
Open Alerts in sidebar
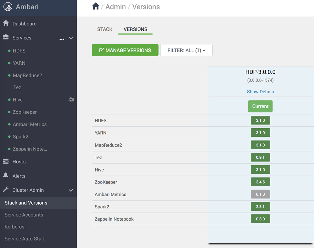coord(19,176)
